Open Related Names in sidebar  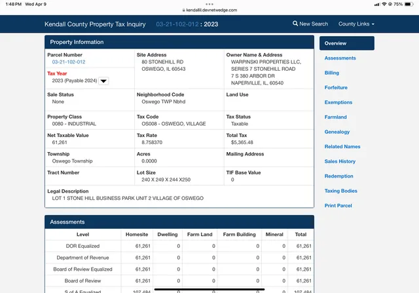(342, 147)
